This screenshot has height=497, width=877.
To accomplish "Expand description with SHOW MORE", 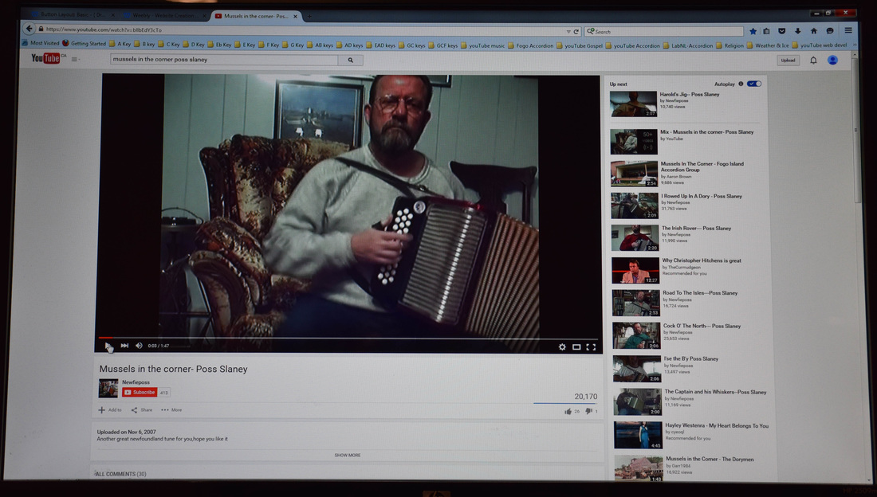I will [347, 456].
